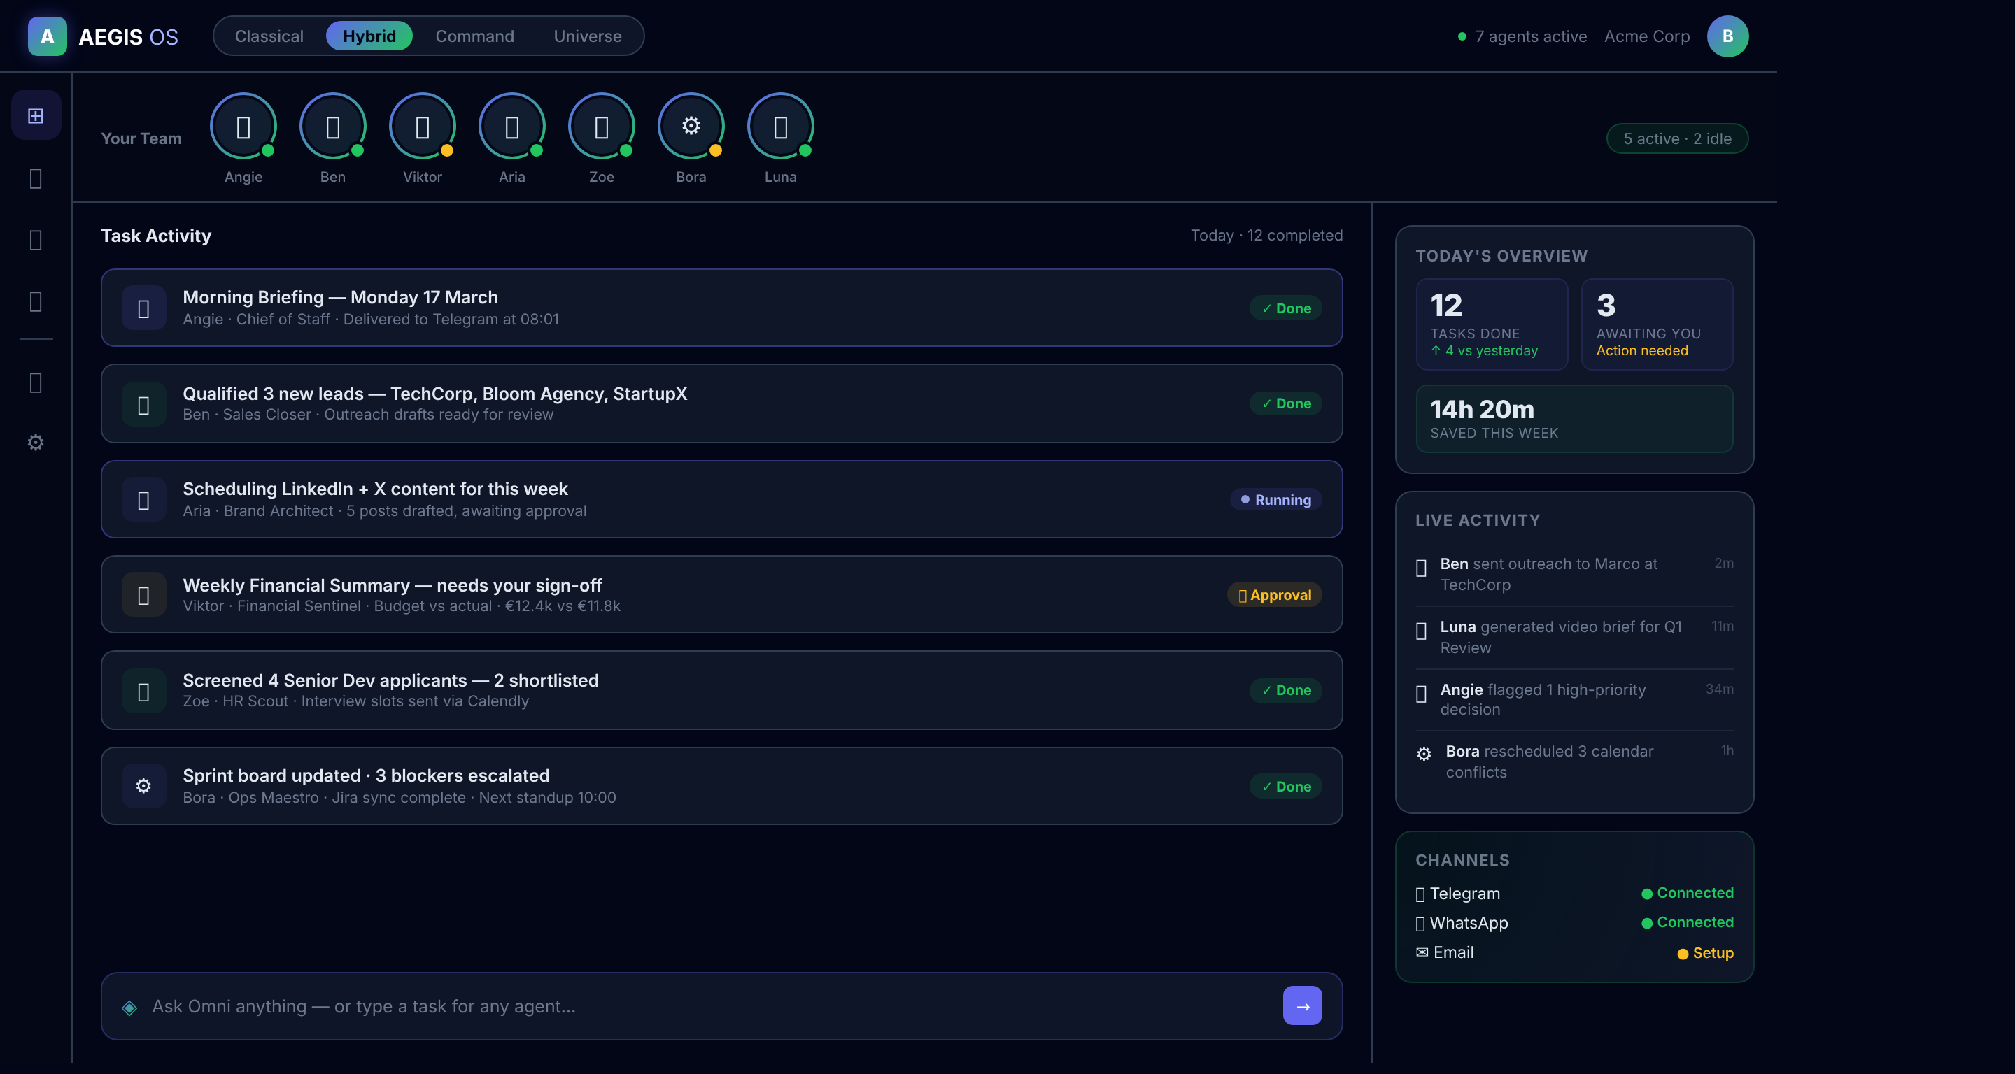Open the Command mode

pos(474,35)
